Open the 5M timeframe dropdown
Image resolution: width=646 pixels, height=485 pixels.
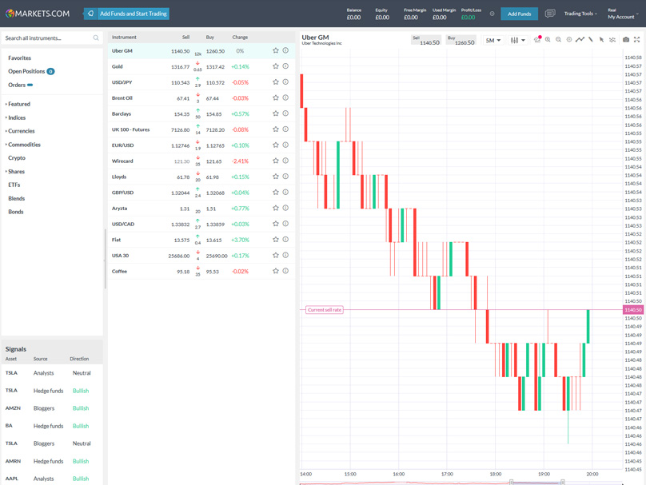(492, 40)
